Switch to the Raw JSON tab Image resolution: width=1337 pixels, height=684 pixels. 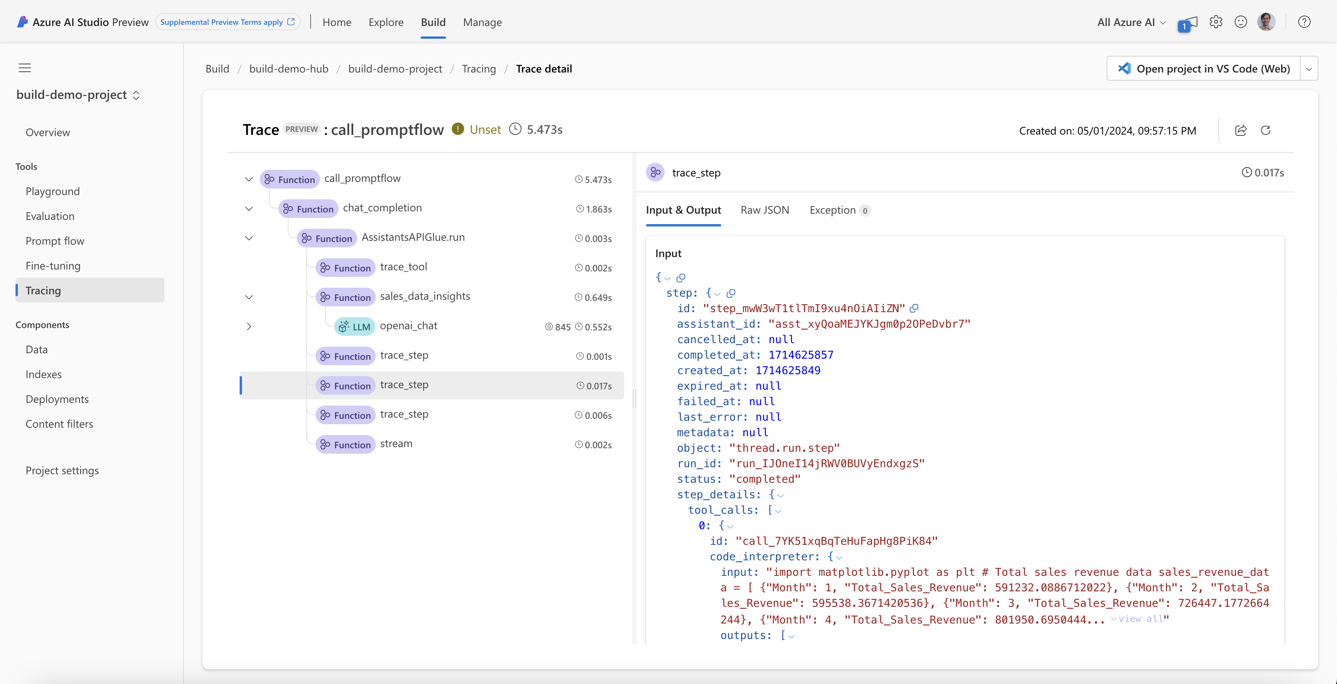click(765, 210)
